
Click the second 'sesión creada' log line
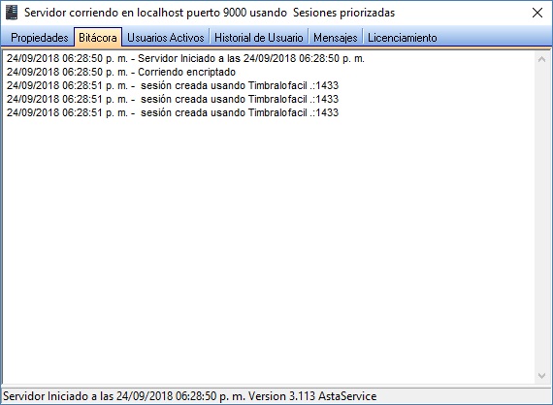click(x=173, y=99)
